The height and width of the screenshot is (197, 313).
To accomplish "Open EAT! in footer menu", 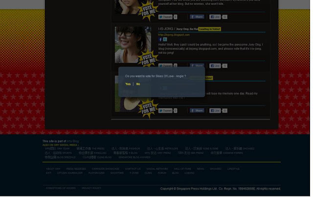I will coord(48,173).
